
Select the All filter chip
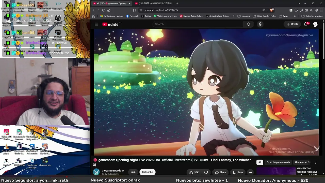(x=260, y=162)
